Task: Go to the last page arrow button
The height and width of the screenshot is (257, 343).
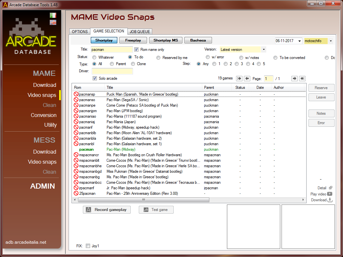Action: tap(302, 78)
